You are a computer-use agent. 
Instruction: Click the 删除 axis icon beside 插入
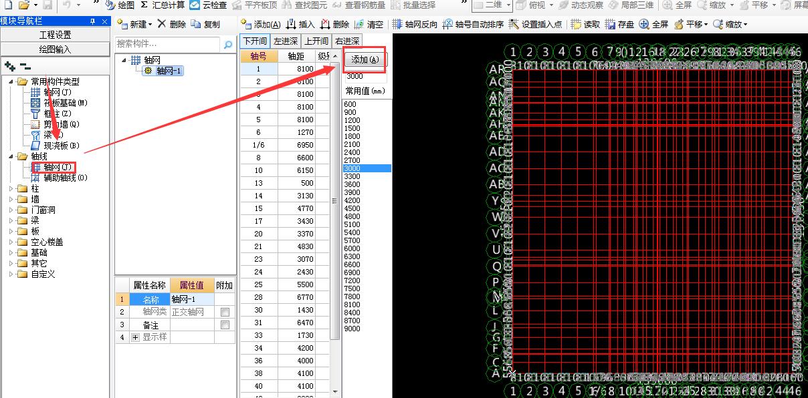tap(325, 25)
